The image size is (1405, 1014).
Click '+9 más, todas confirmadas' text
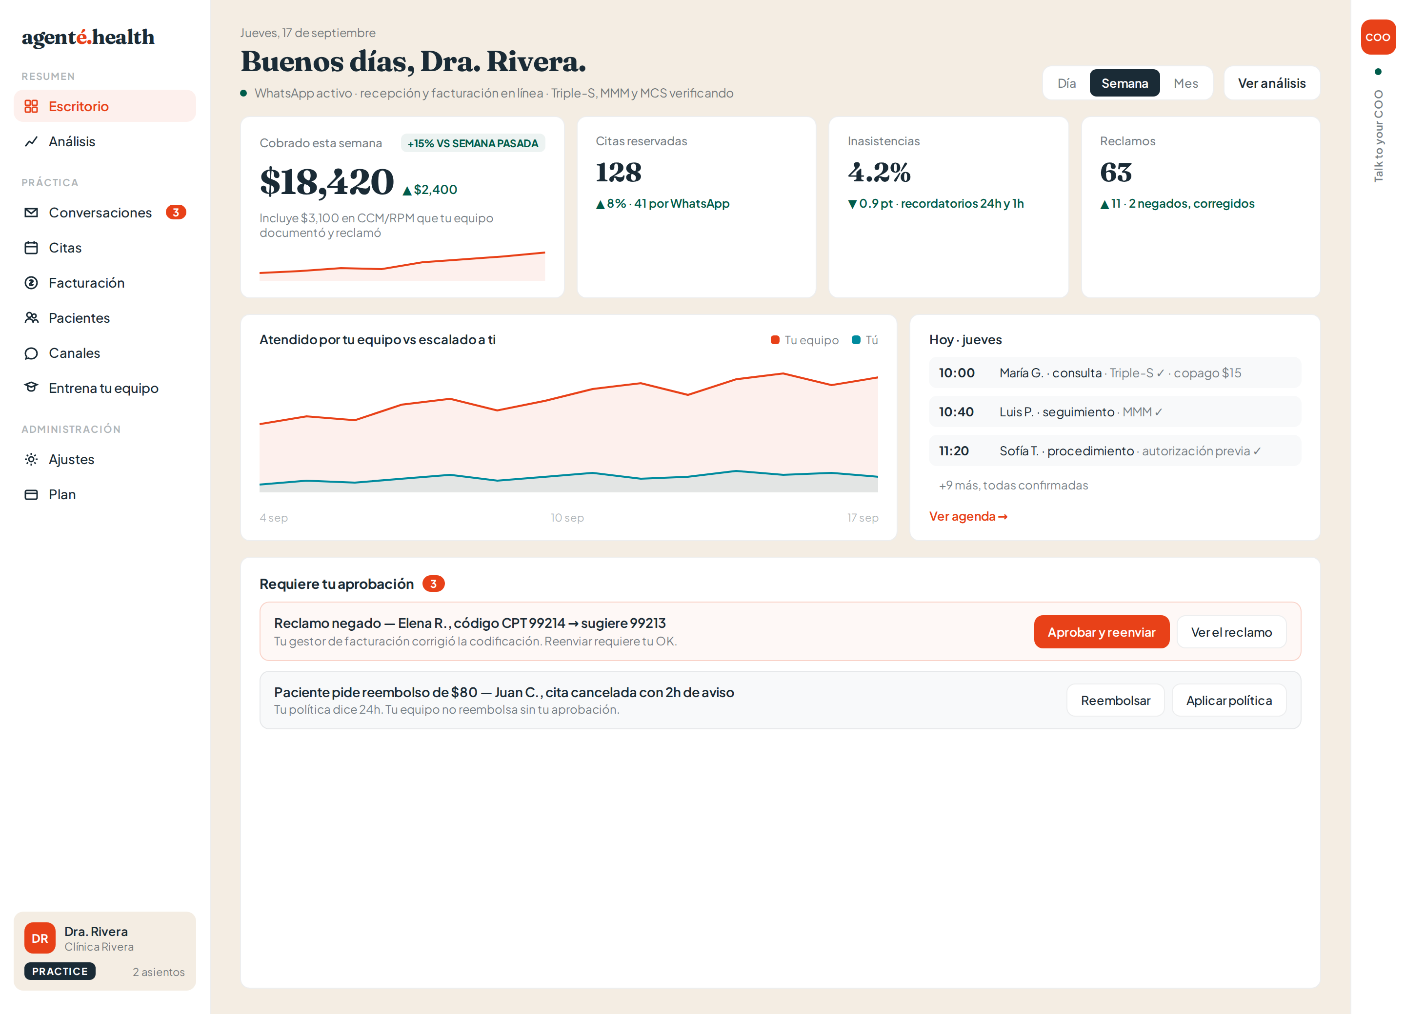1013,486
